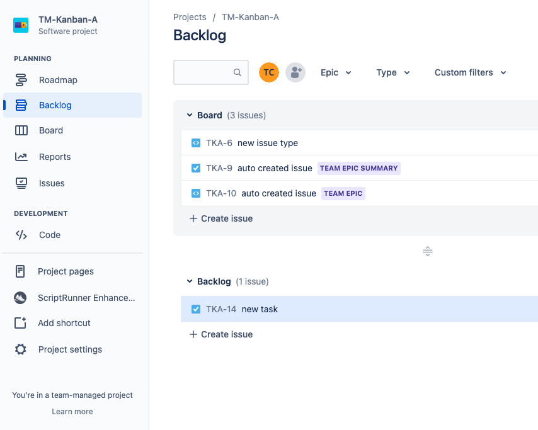Image resolution: width=538 pixels, height=430 pixels.
Task: Click the Backlog section plus icon
Action: pyautogui.click(x=193, y=334)
